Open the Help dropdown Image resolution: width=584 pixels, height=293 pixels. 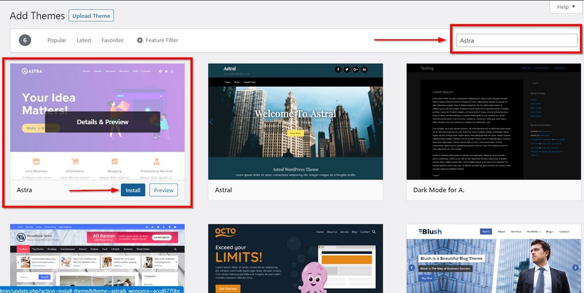(x=566, y=6)
